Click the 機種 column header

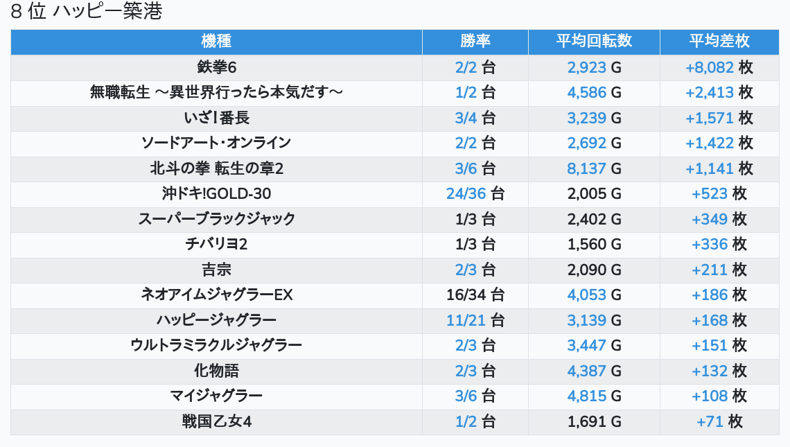(216, 42)
